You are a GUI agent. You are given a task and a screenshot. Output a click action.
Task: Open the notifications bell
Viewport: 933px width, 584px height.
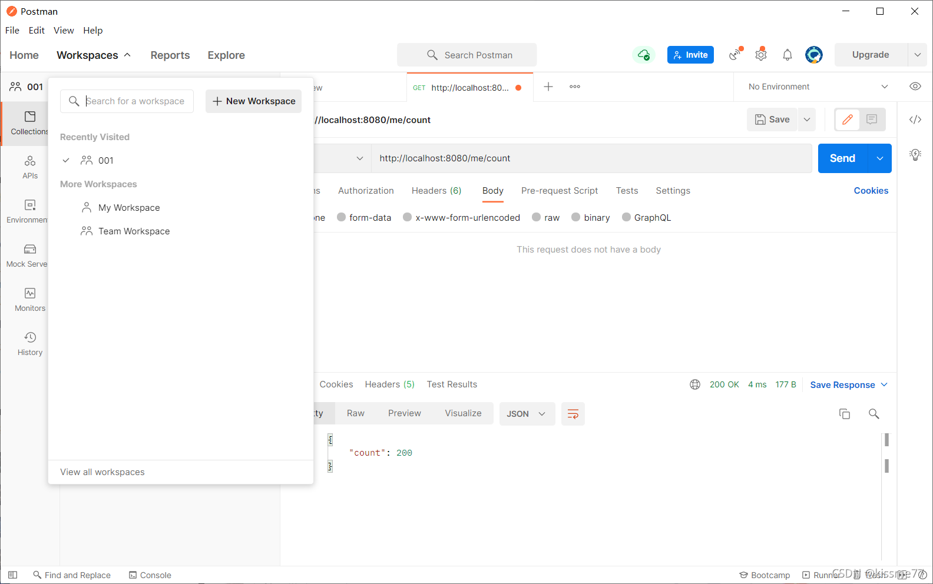coord(788,55)
